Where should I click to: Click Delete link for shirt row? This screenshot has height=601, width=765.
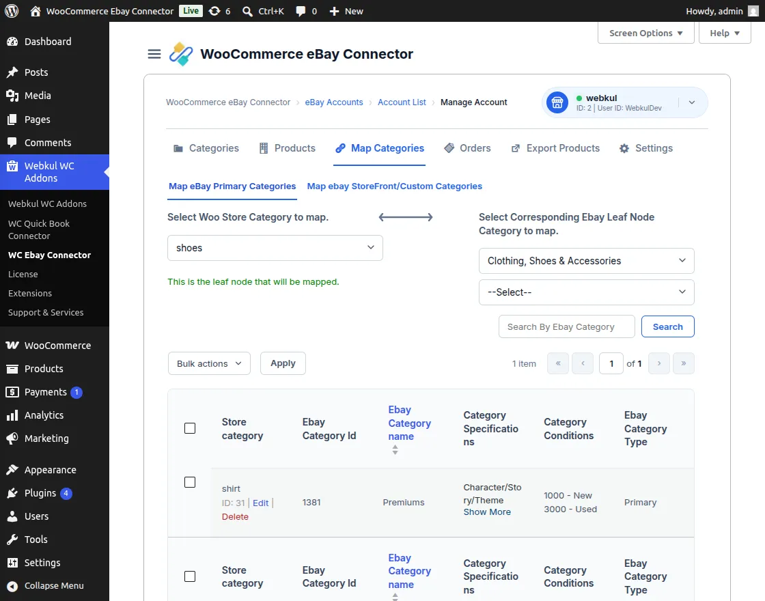[x=235, y=516]
